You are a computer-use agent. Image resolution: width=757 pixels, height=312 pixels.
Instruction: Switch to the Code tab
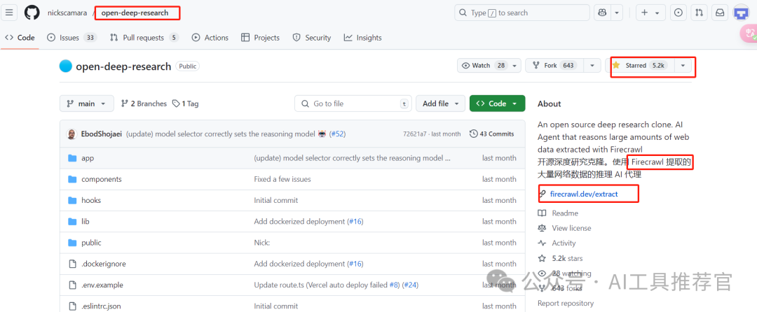click(20, 38)
